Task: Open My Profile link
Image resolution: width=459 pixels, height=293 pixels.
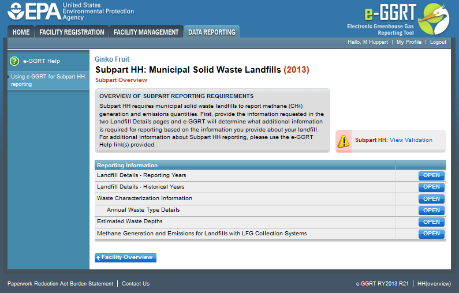Action: (x=409, y=42)
